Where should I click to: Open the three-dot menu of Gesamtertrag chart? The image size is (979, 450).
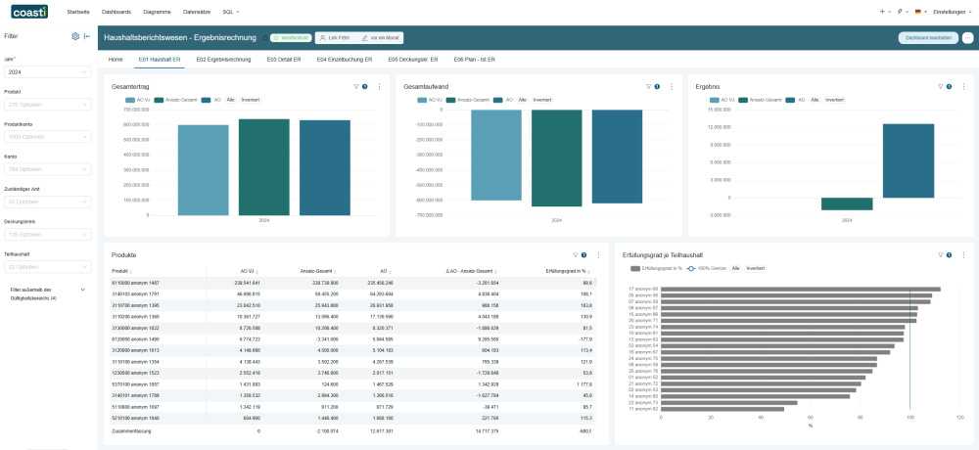pos(379,87)
